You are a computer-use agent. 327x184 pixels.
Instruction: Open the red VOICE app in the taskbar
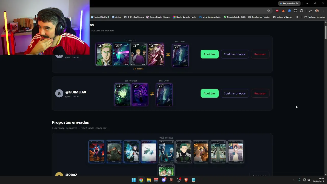pos(156,180)
